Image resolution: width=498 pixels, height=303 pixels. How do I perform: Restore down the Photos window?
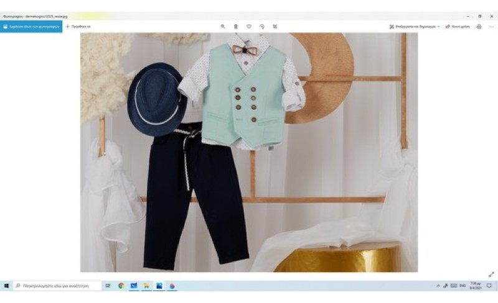[x=479, y=16]
